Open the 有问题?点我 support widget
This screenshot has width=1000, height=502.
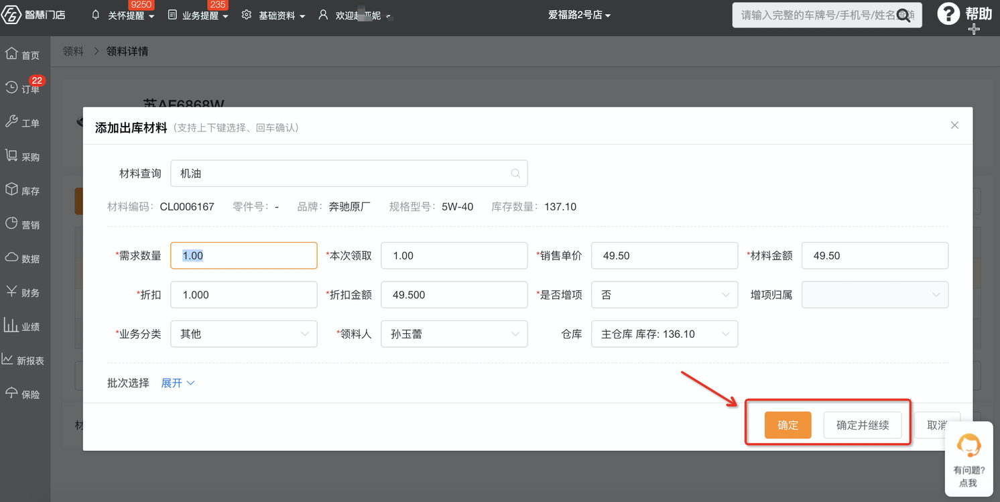(968, 459)
